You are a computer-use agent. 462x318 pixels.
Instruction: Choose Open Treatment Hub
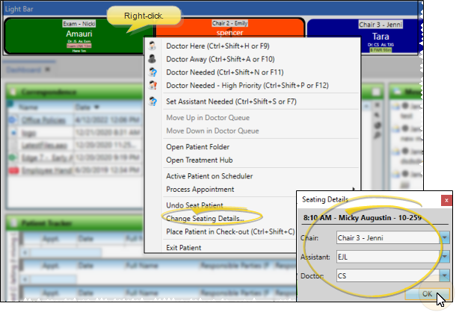(200, 159)
